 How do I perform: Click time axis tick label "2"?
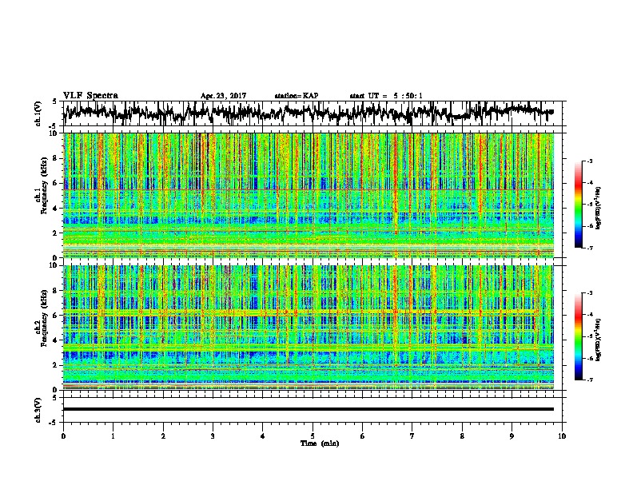point(163,436)
